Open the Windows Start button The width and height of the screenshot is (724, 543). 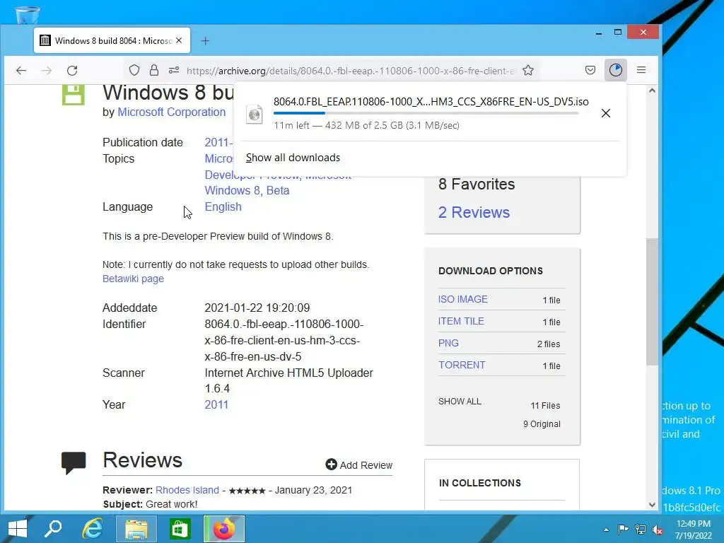[x=17, y=529]
